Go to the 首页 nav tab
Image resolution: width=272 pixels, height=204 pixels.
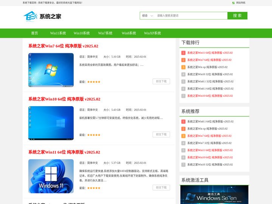tap(34, 33)
